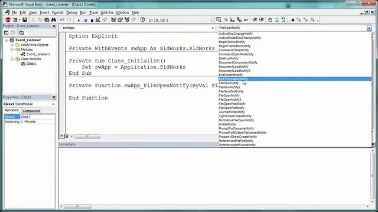Expand the SolidWorks Objects folder
This screenshot has width=378, height=212.
click(x=12, y=45)
